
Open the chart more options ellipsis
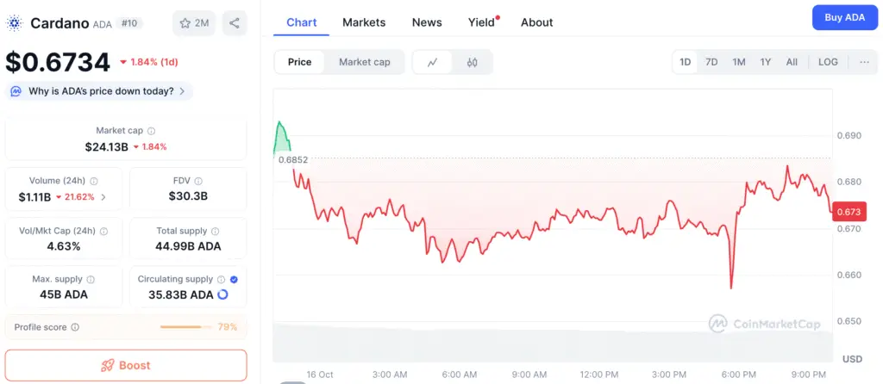pos(864,62)
